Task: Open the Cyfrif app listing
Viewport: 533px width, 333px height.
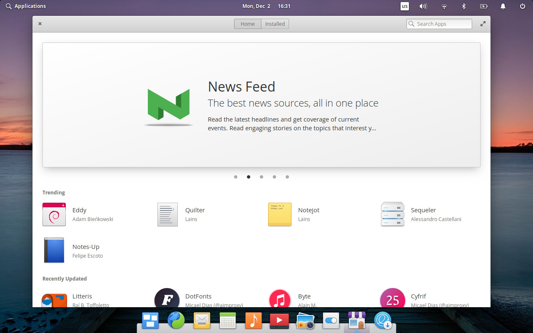Action: [418, 298]
